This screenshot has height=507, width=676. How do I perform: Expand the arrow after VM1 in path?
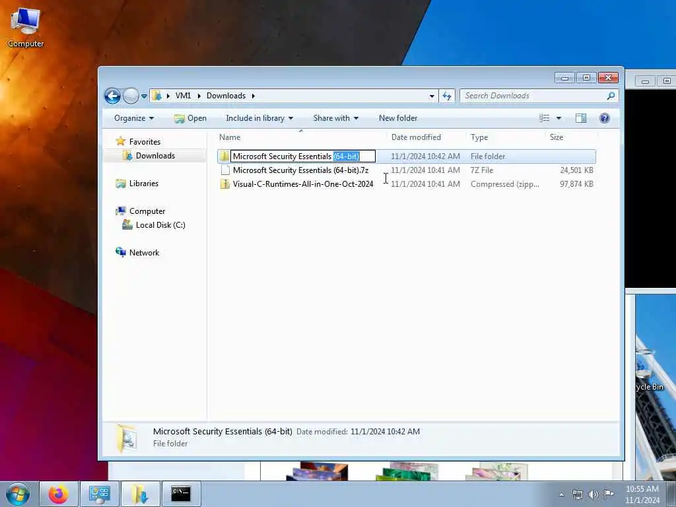pos(199,96)
